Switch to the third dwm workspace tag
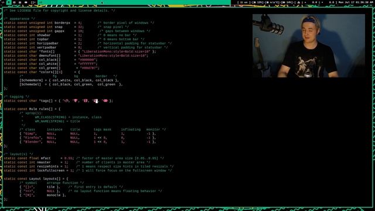This screenshot has width=375, height=211. point(14,2)
